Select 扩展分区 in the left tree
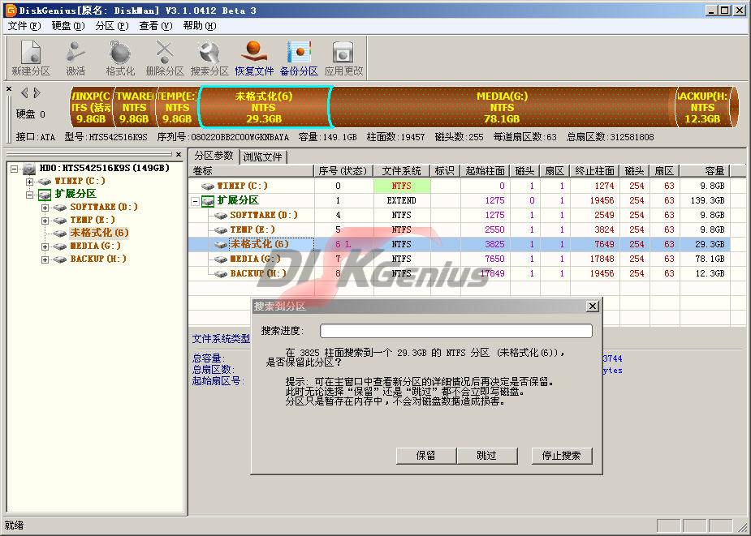The height and width of the screenshot is (536, 751). 76,194
